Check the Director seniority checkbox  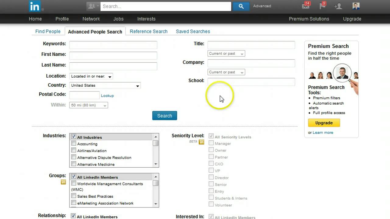coord(211,177)
